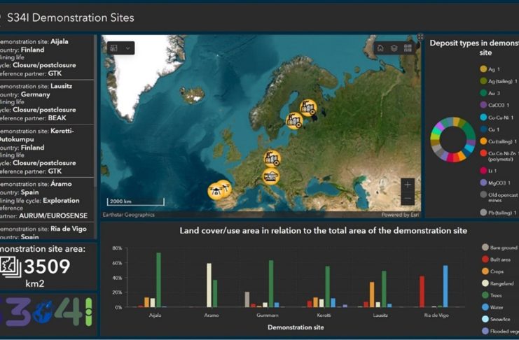Zoom out with the map minus button
This screenshot has width=519, height=340.
pos(408,199)
